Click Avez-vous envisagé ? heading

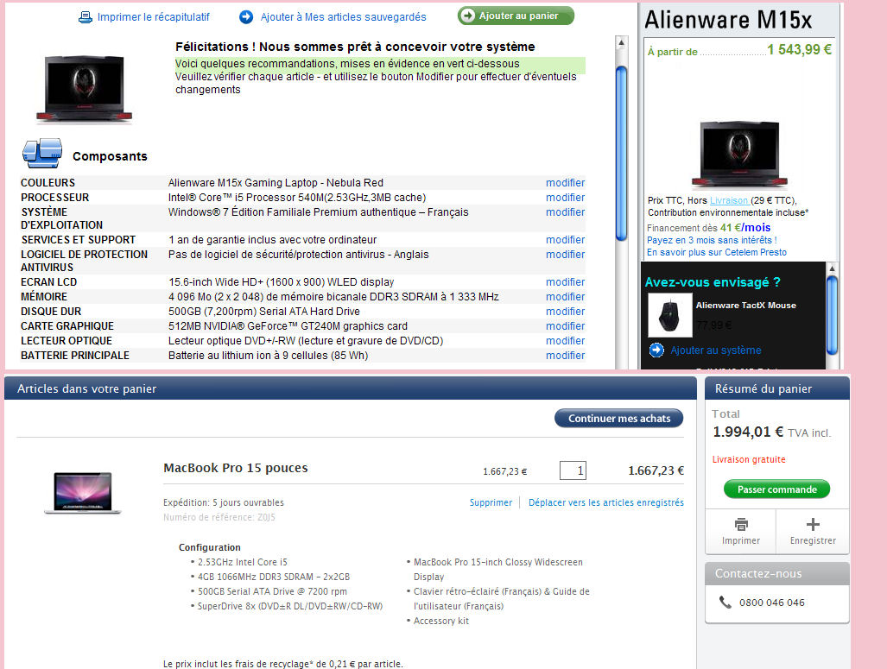(713, 282)
